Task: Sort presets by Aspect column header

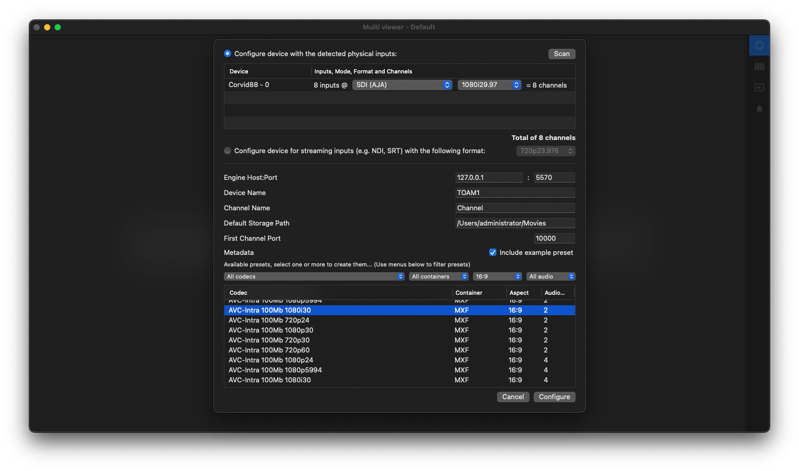Action: 524,293
